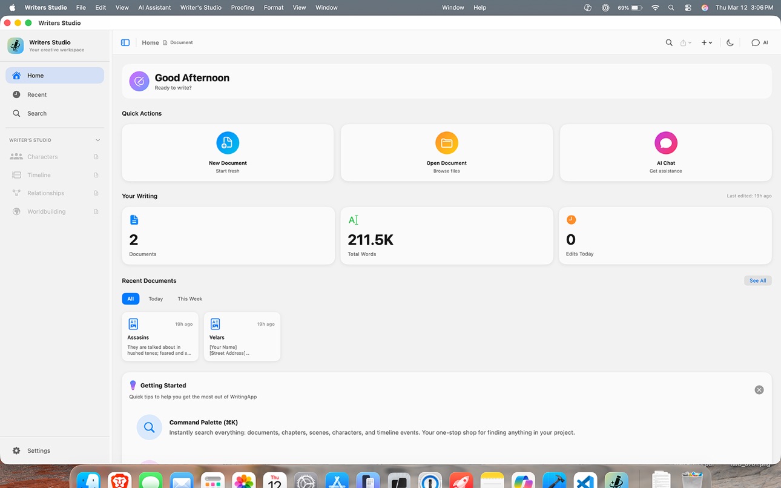Viewport: 781px width, 488px height.
Task: Click the New Document quick action
Action: tap(228, 153)
